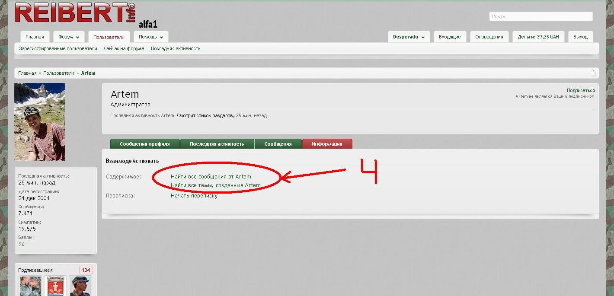Open the 134 followers count badge
This screenshot has height=296, width=614.
pos(86,270)
